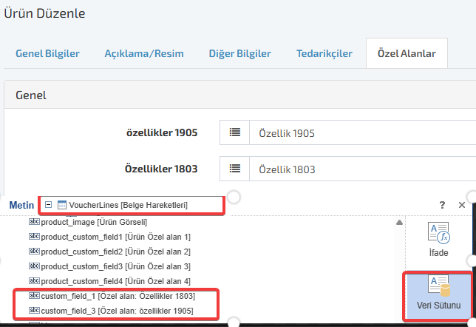Click the VoucherLines table icon
The height and width of the screenshot is (327, 476).
[x=62, y=205]
